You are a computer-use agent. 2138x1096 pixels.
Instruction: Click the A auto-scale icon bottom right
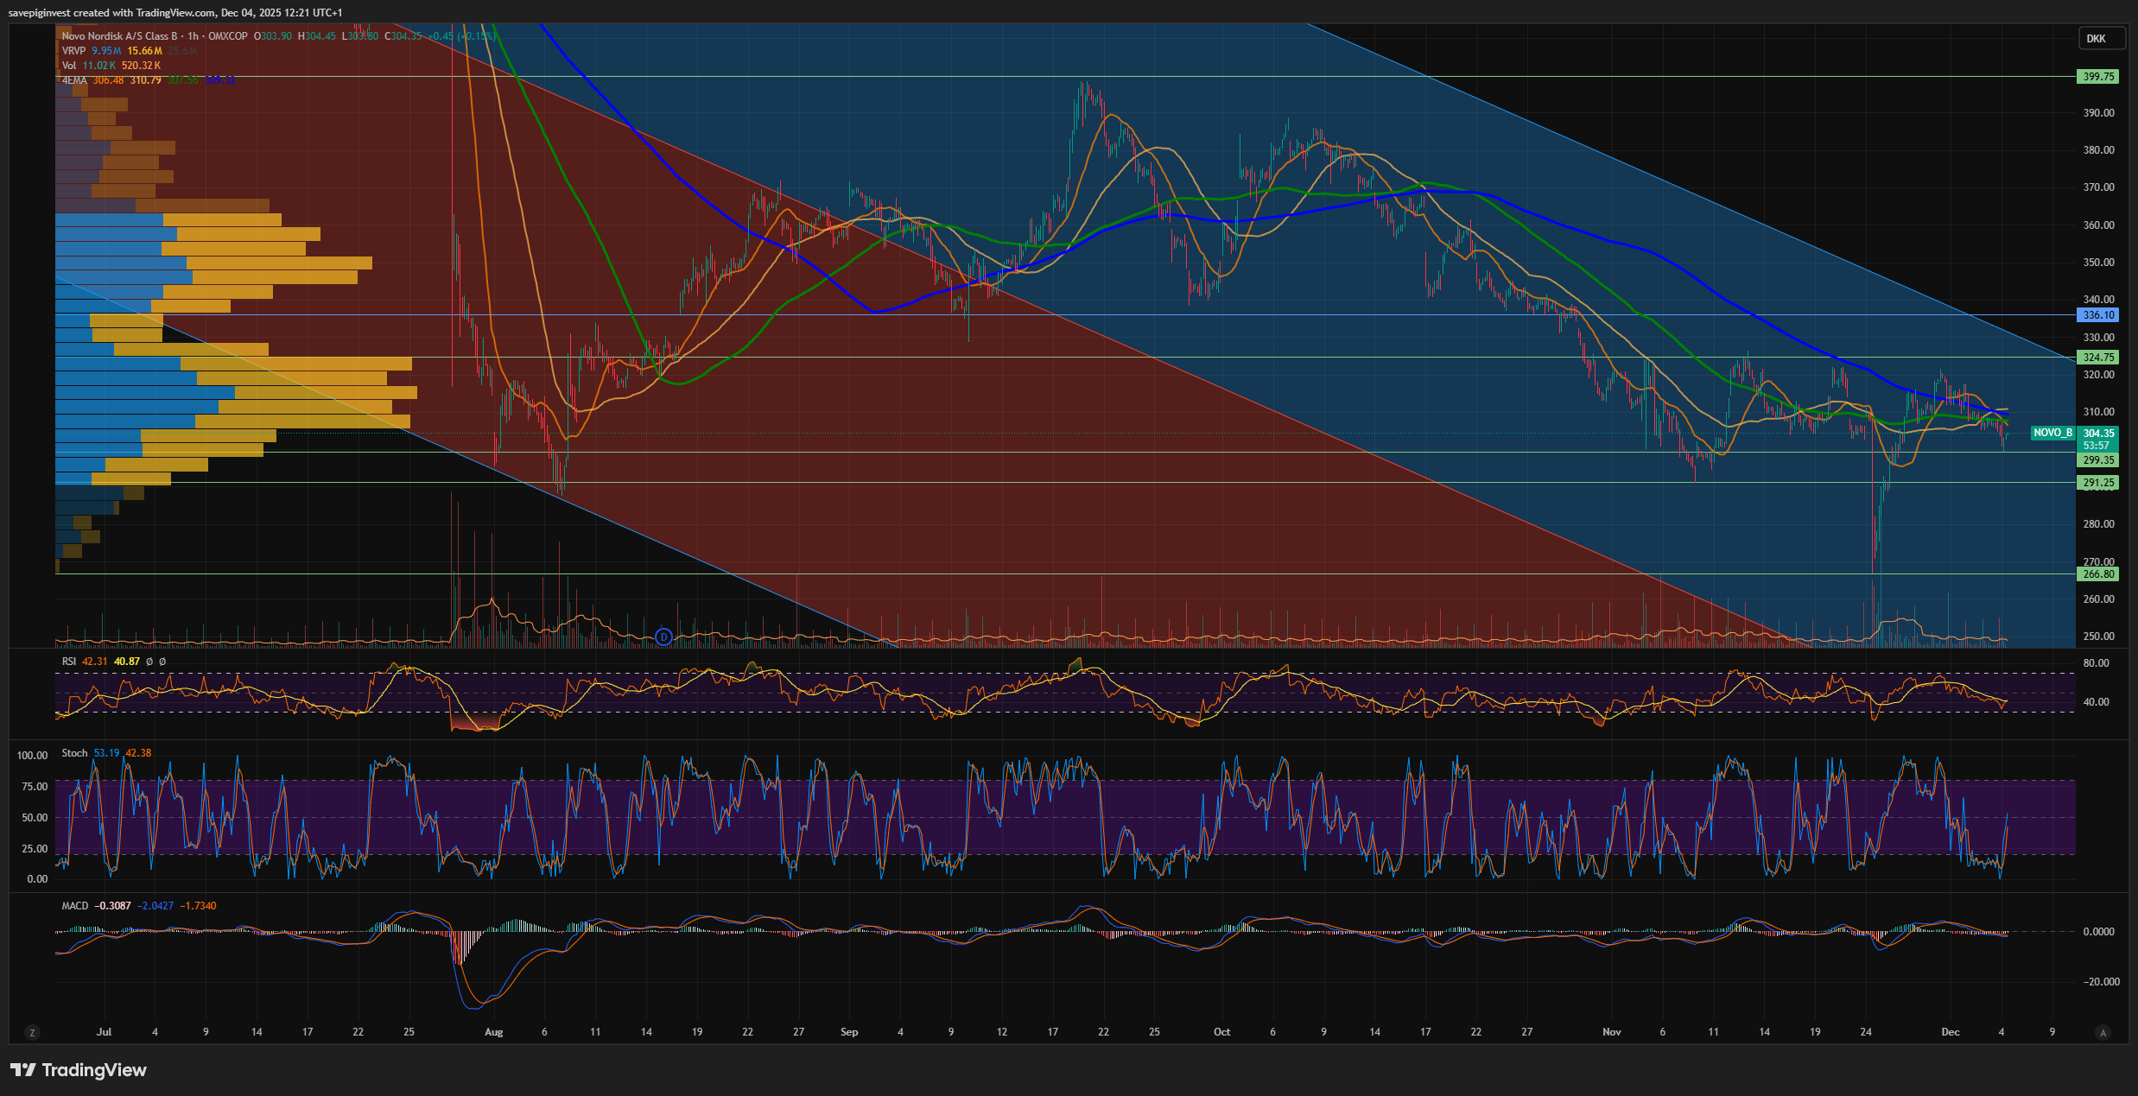2103,1032
